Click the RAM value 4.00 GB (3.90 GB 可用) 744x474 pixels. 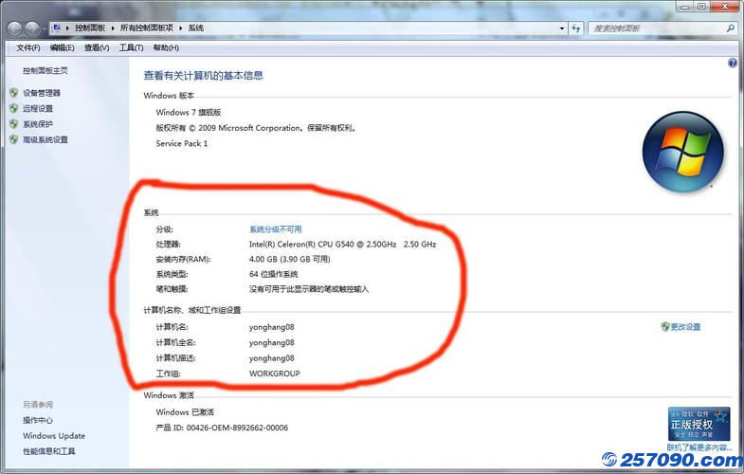point(289,259)
